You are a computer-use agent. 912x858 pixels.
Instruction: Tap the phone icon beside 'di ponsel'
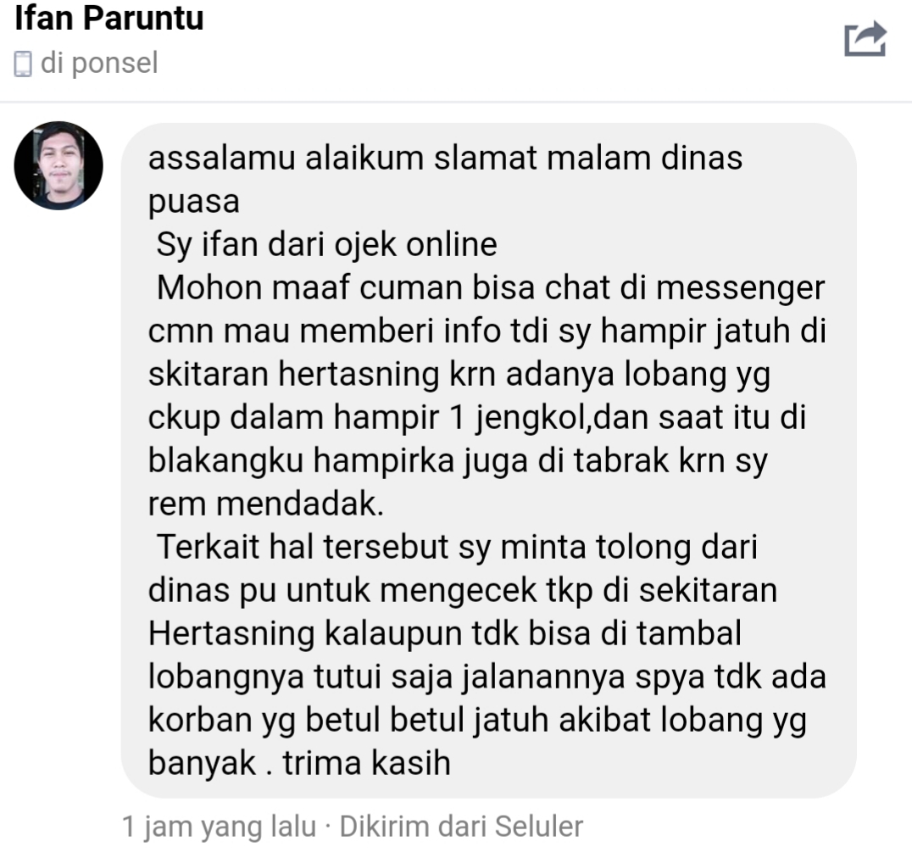(x=23, y=64)
